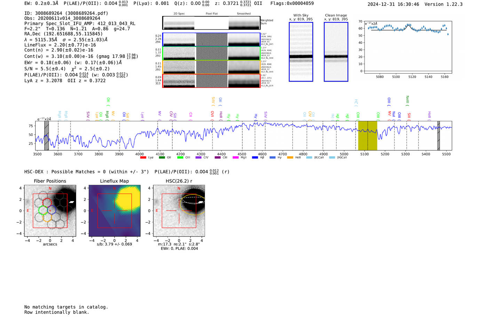487x331 pixels.
Task: Click the green dashed fiber circle
Action: pyautogui.click(x=43, y=210)
